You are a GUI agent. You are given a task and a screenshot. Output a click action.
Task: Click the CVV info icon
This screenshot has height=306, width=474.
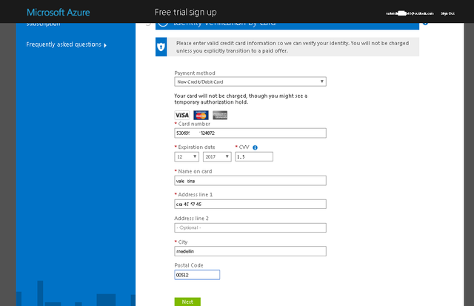255,147
